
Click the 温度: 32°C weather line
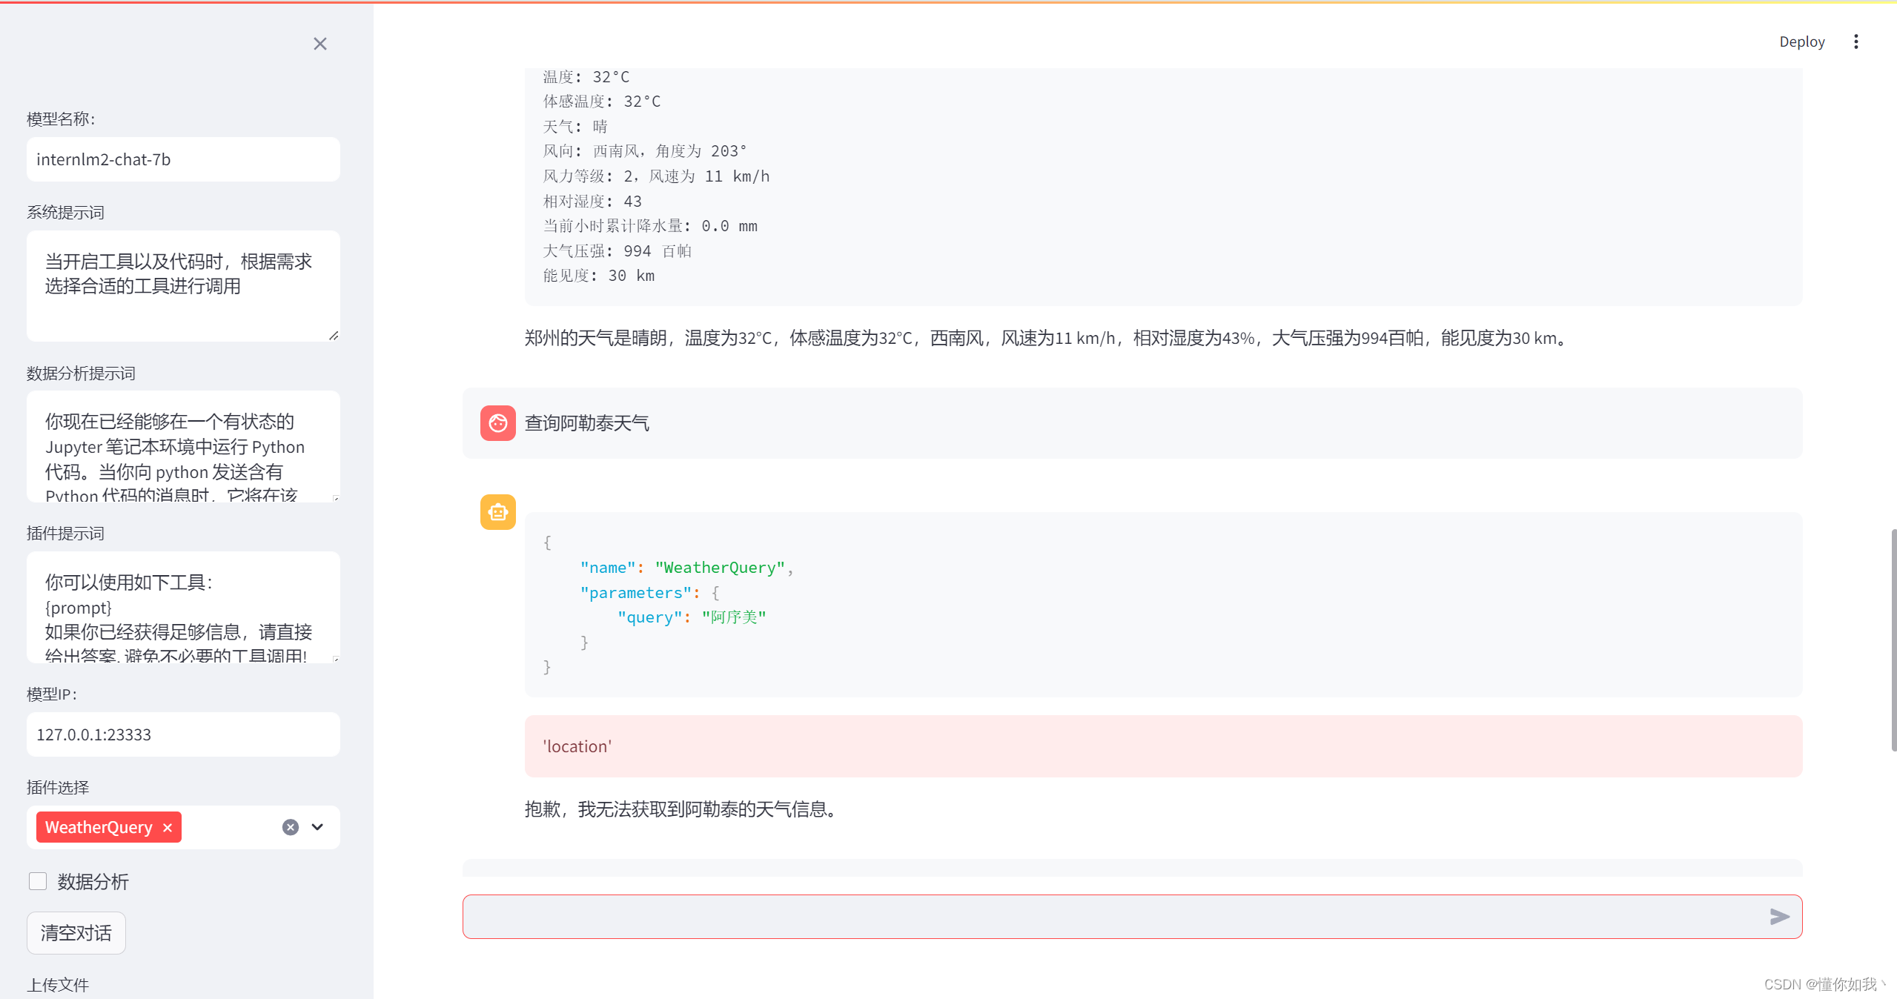click(x=586, y=77)
